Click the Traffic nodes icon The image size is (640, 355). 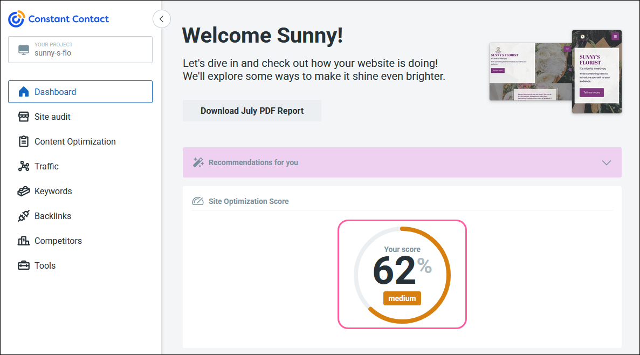pos(24,166)
